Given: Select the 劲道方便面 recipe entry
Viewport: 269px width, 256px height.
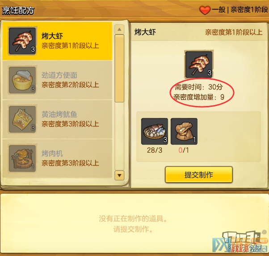Looking at the screenshot, I should (x=57, y=80).
